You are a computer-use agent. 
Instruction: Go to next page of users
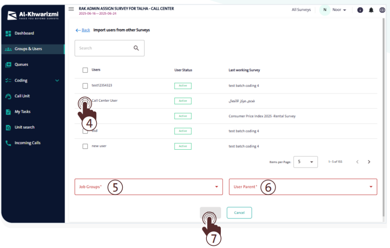point(369,162)
